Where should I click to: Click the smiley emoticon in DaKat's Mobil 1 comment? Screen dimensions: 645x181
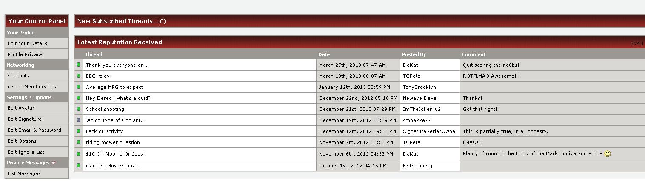[x=608, y=154]
